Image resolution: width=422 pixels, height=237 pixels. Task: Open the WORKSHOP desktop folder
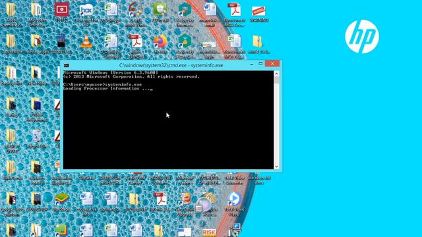click(x=36, y=199)
